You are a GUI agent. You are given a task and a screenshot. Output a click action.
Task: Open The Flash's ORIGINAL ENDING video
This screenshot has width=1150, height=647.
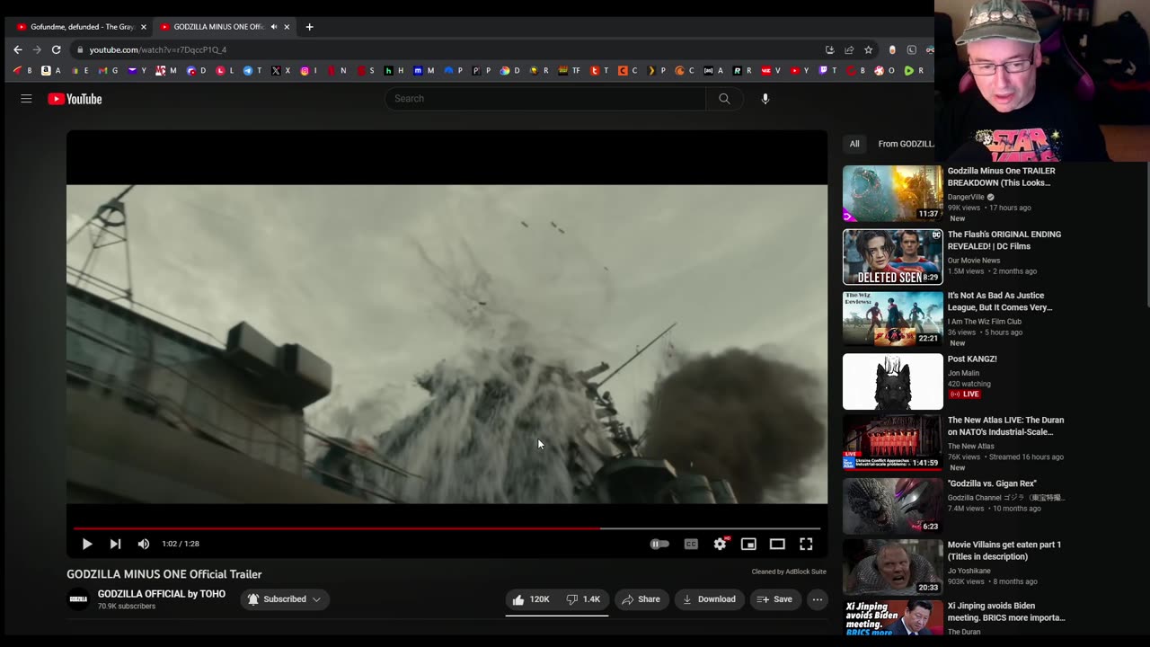pos(1004,240)
